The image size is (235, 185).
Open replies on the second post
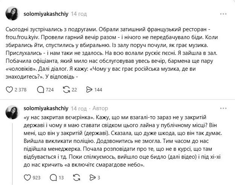pos(53,177)
